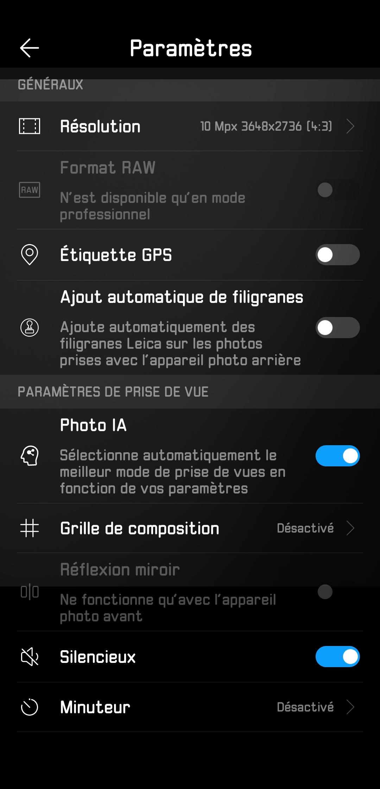The image size is (380, 789).
Task: Open Résolution options via chevron
Action: tap(350, 126)
